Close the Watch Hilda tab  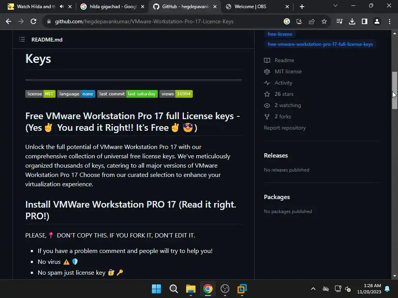point(70,7)
